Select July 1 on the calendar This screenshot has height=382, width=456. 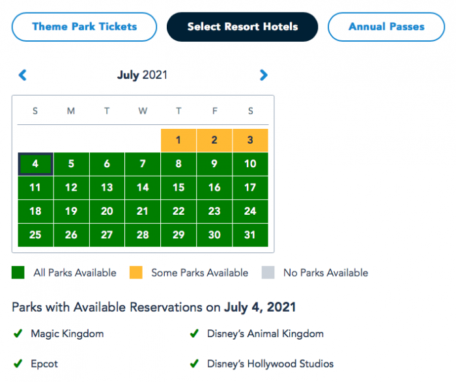(x=178, y=140)
